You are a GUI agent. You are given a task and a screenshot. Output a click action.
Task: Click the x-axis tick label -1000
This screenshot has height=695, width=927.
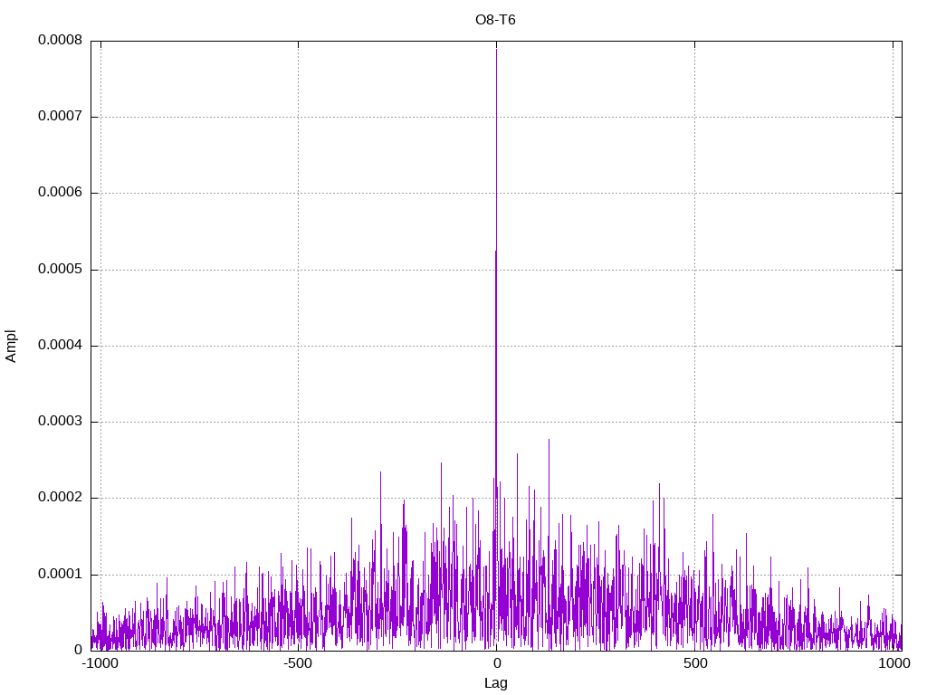[100, 663]
